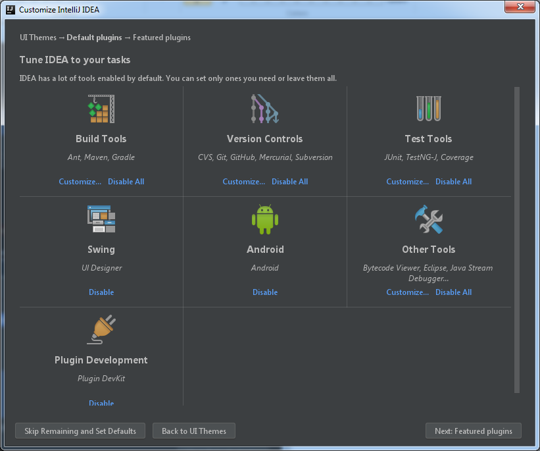Select the Featured plugins breadcrumb step
This screenshot has width=540, height=451.
coord(162,38)
